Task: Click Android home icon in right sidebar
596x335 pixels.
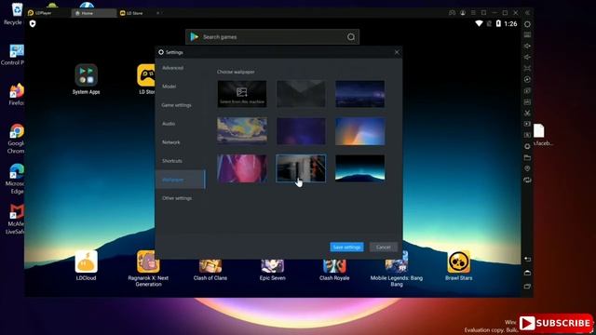Action: [527, 273]
